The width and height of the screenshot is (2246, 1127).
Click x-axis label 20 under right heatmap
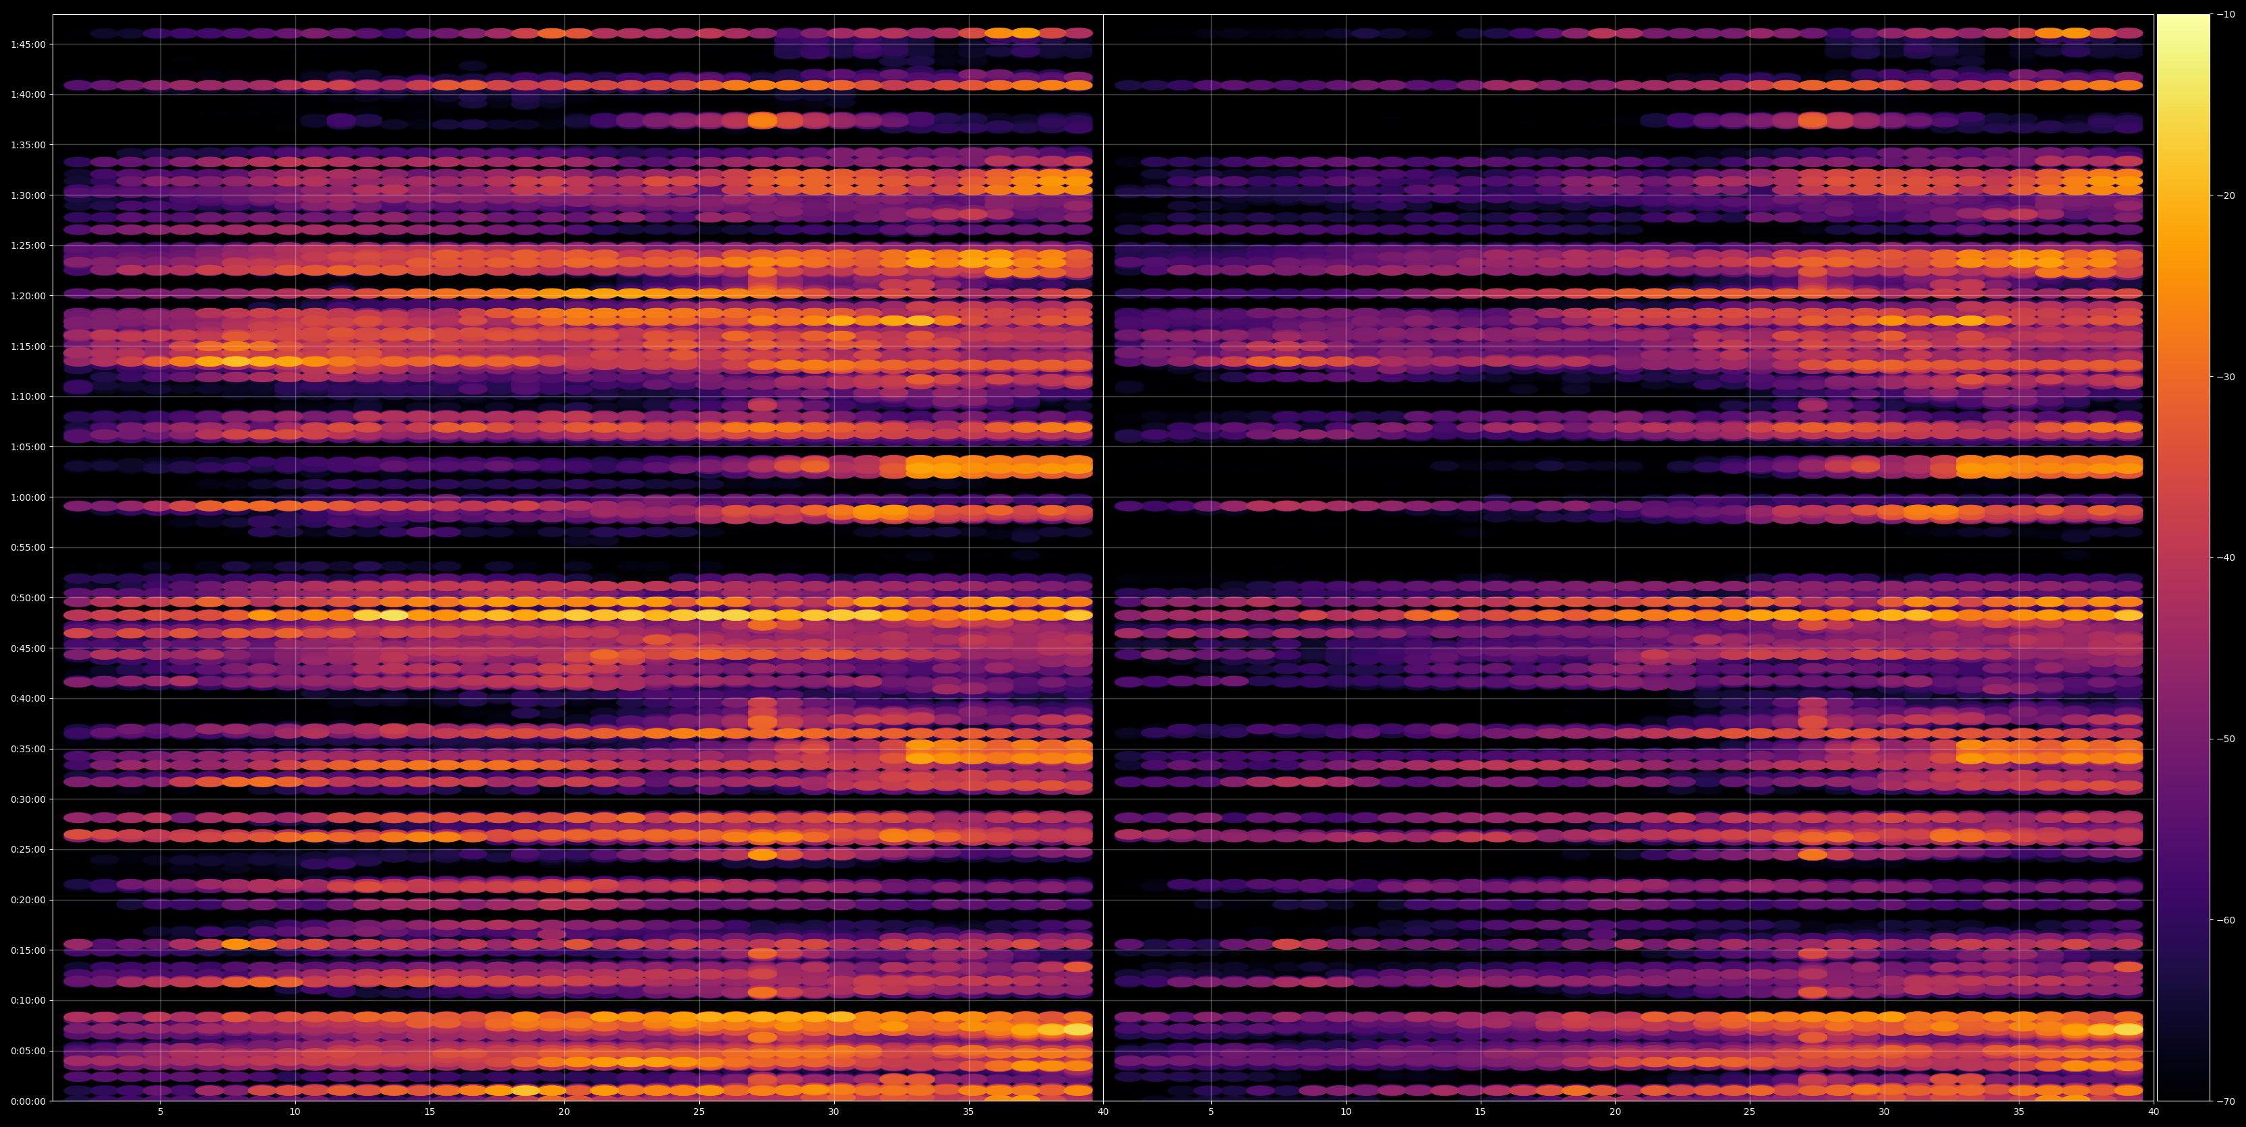(x=1615, y=1112)
